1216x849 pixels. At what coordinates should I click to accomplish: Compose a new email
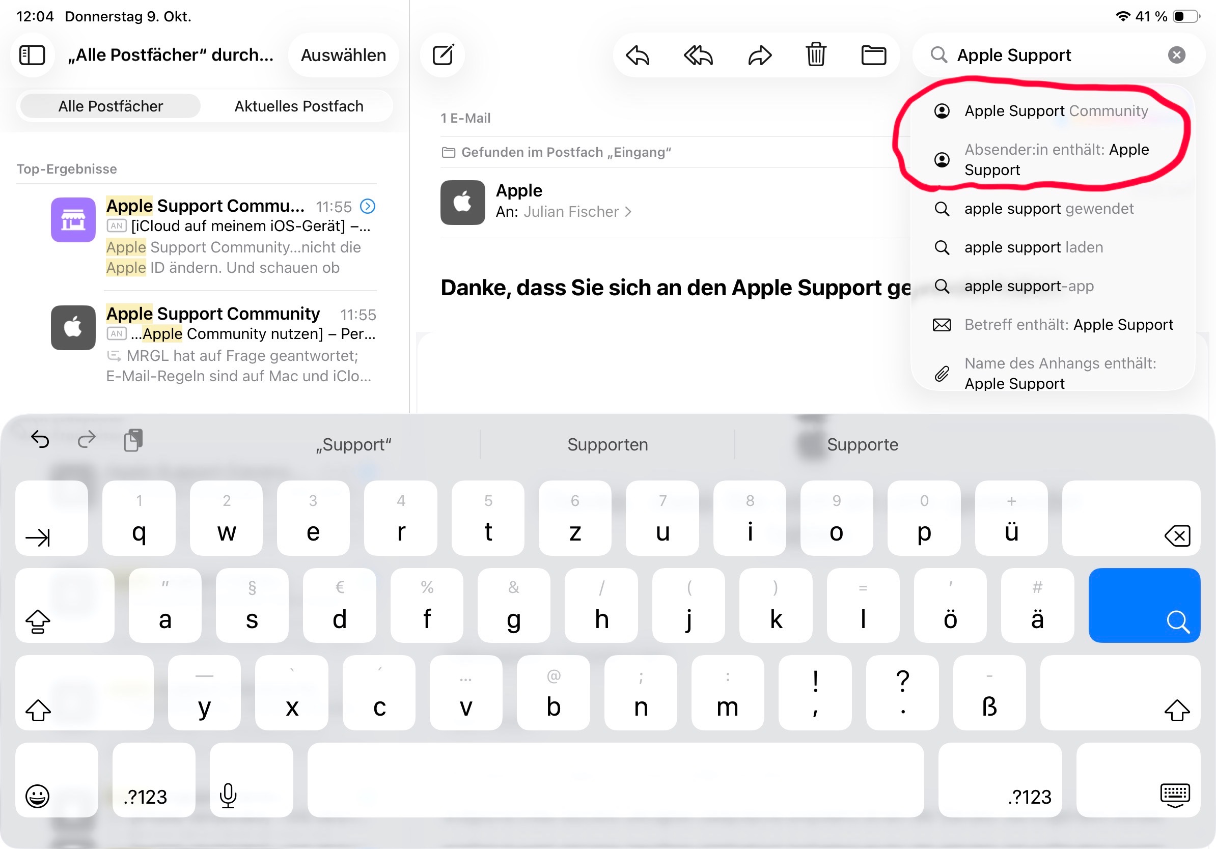(x=443, y=55)
